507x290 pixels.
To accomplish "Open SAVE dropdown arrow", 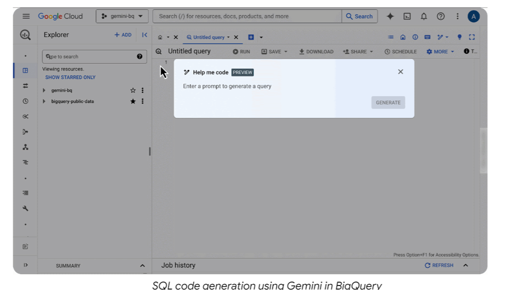I will (286, 52).
